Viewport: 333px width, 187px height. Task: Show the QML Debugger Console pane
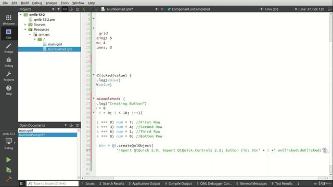point(214,183)
